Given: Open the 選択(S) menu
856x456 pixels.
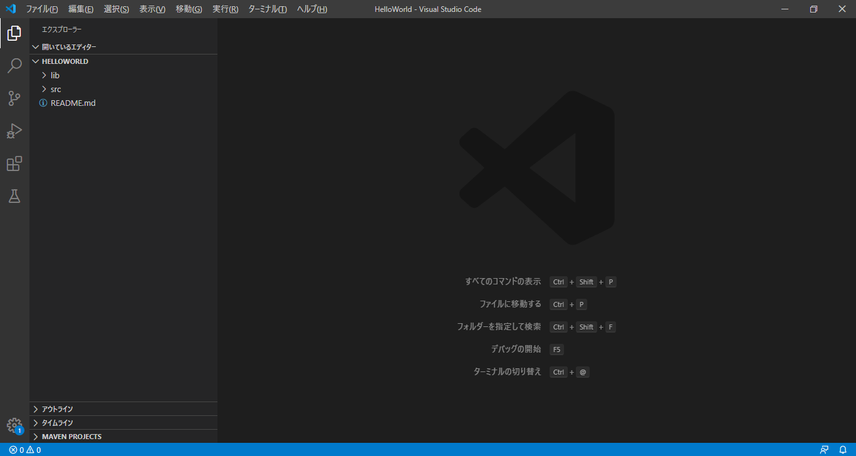Looking at the screenshot, I should pos(117,9).
